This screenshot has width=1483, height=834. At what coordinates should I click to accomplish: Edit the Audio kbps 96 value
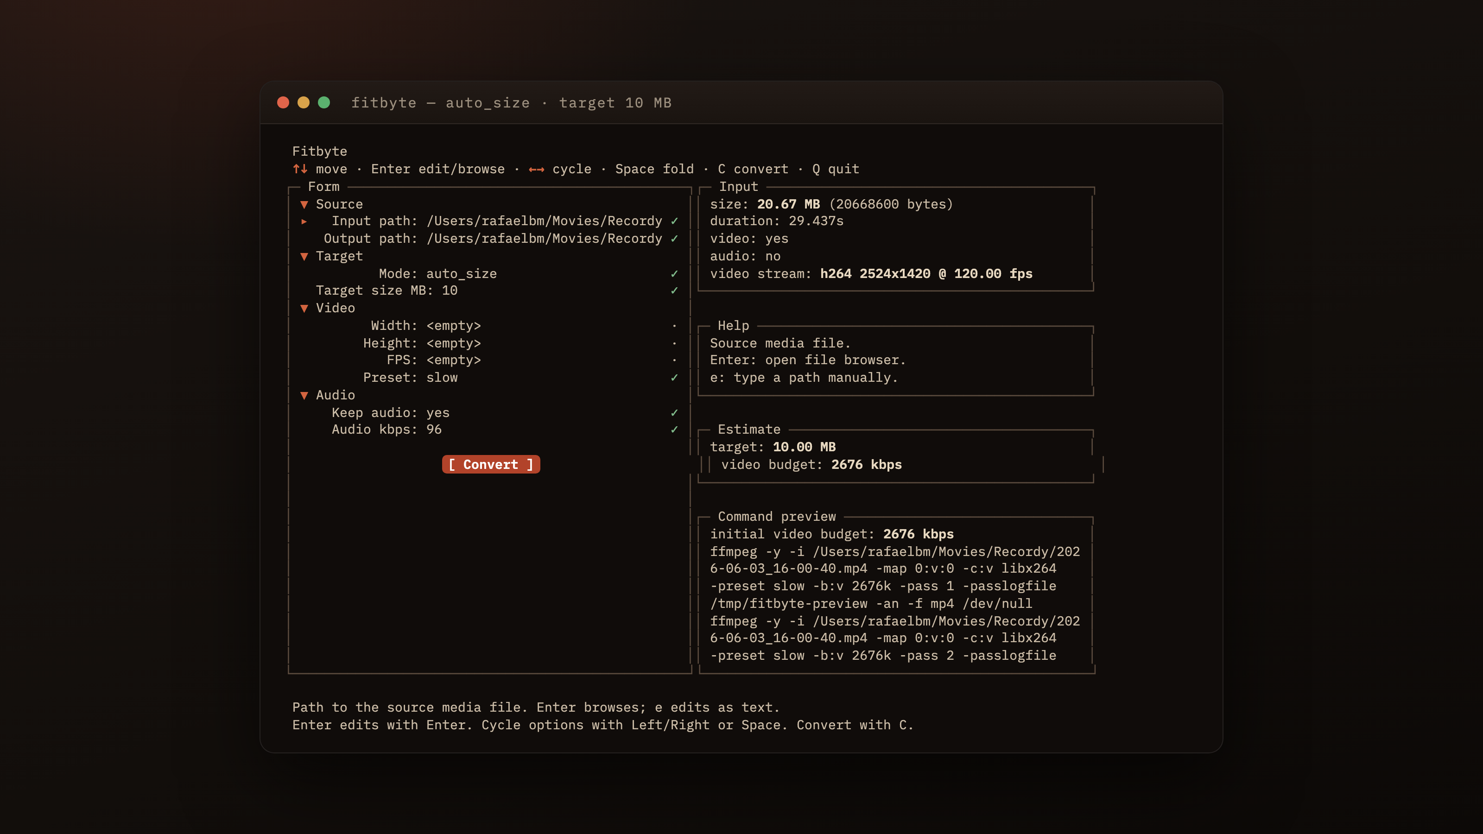[x=489, y=430]
